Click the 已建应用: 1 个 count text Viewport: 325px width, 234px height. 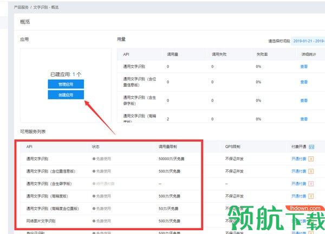pos(66,74)
